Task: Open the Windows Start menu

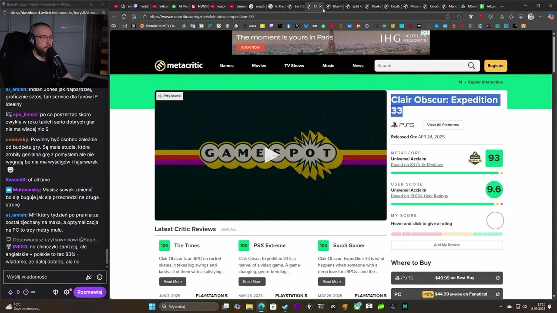Action: tap(152, 306)
